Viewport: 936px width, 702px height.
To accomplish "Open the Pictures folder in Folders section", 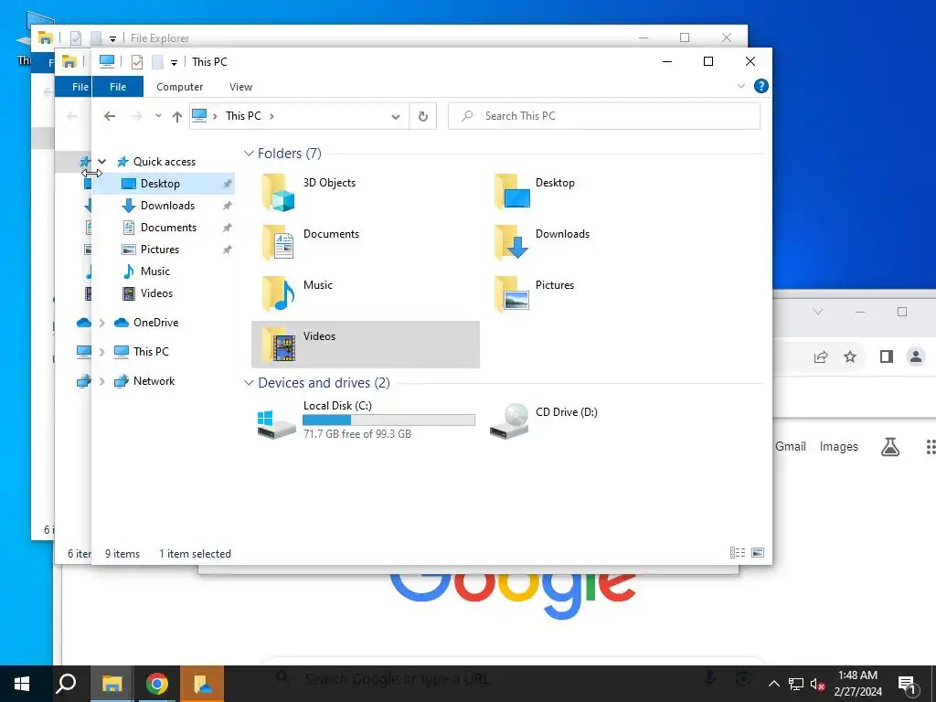I will tap(512, 293).
